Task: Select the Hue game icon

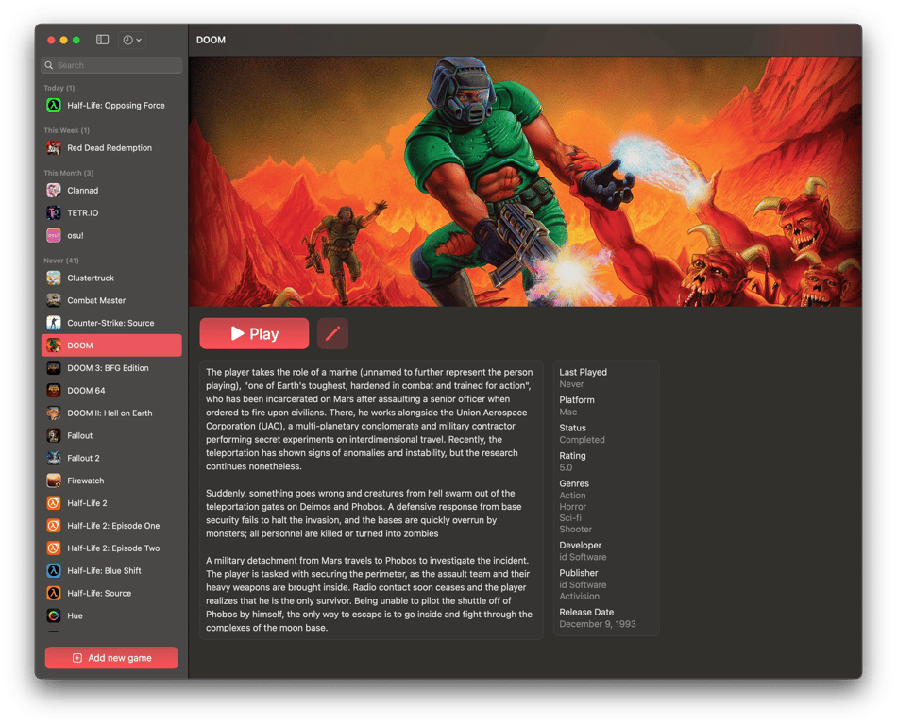Action: tap(54, 615)
